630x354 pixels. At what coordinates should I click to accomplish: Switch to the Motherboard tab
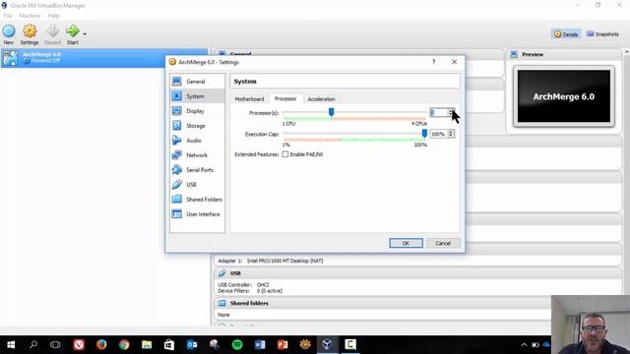249,98
